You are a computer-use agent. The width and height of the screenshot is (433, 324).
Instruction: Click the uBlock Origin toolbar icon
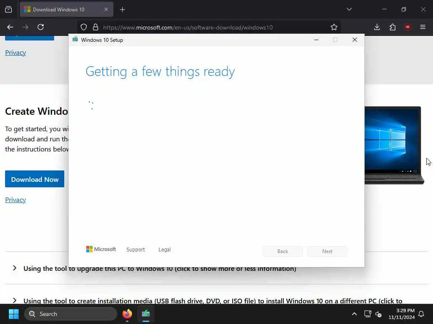[x=408, y=27]
